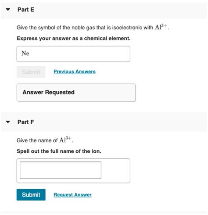This screenshot has height=215, width=208.
Task: Collapse the Part E section triangle
Action: [x=8, y=10]
